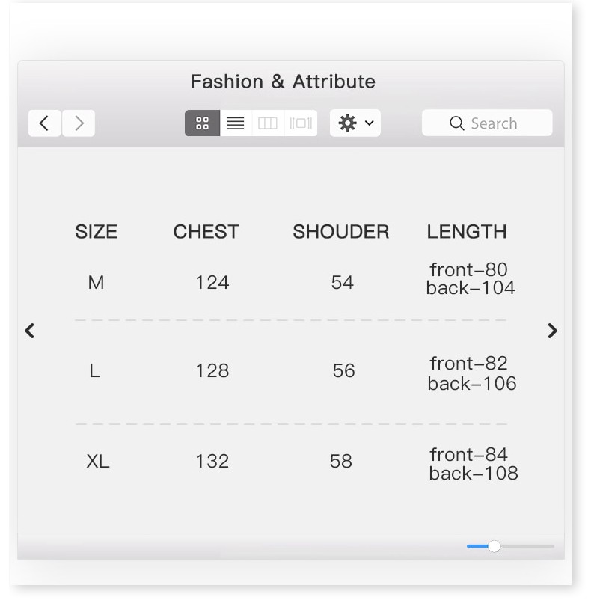Click the SHOUDER column header
The height and width of the screenshot is (600, 600).
(340, 232)
